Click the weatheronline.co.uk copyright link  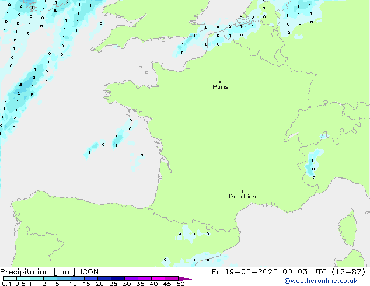pyautogui.click(x=321, y=281)
